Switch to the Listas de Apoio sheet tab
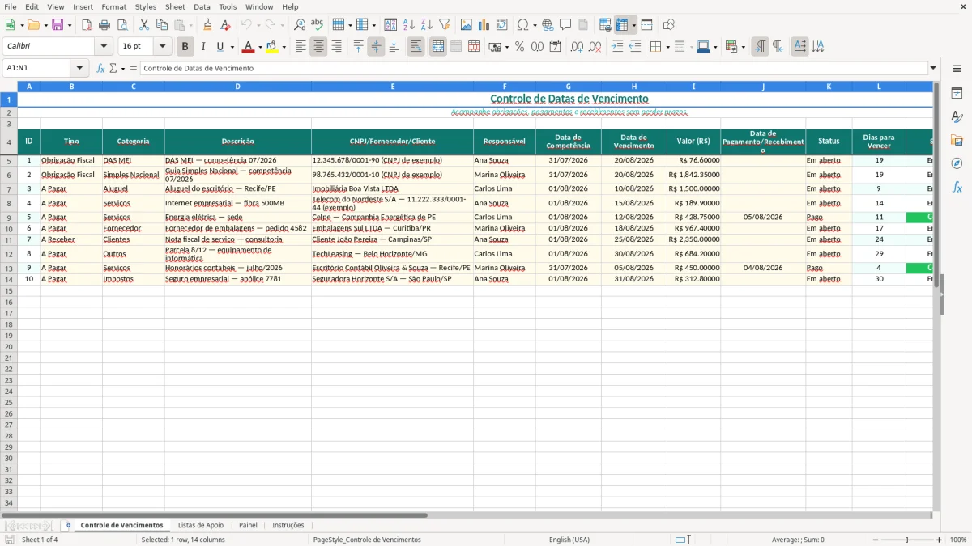Image resolution: width=972 pixels, height=546 pixels. [x=201, y=526]
